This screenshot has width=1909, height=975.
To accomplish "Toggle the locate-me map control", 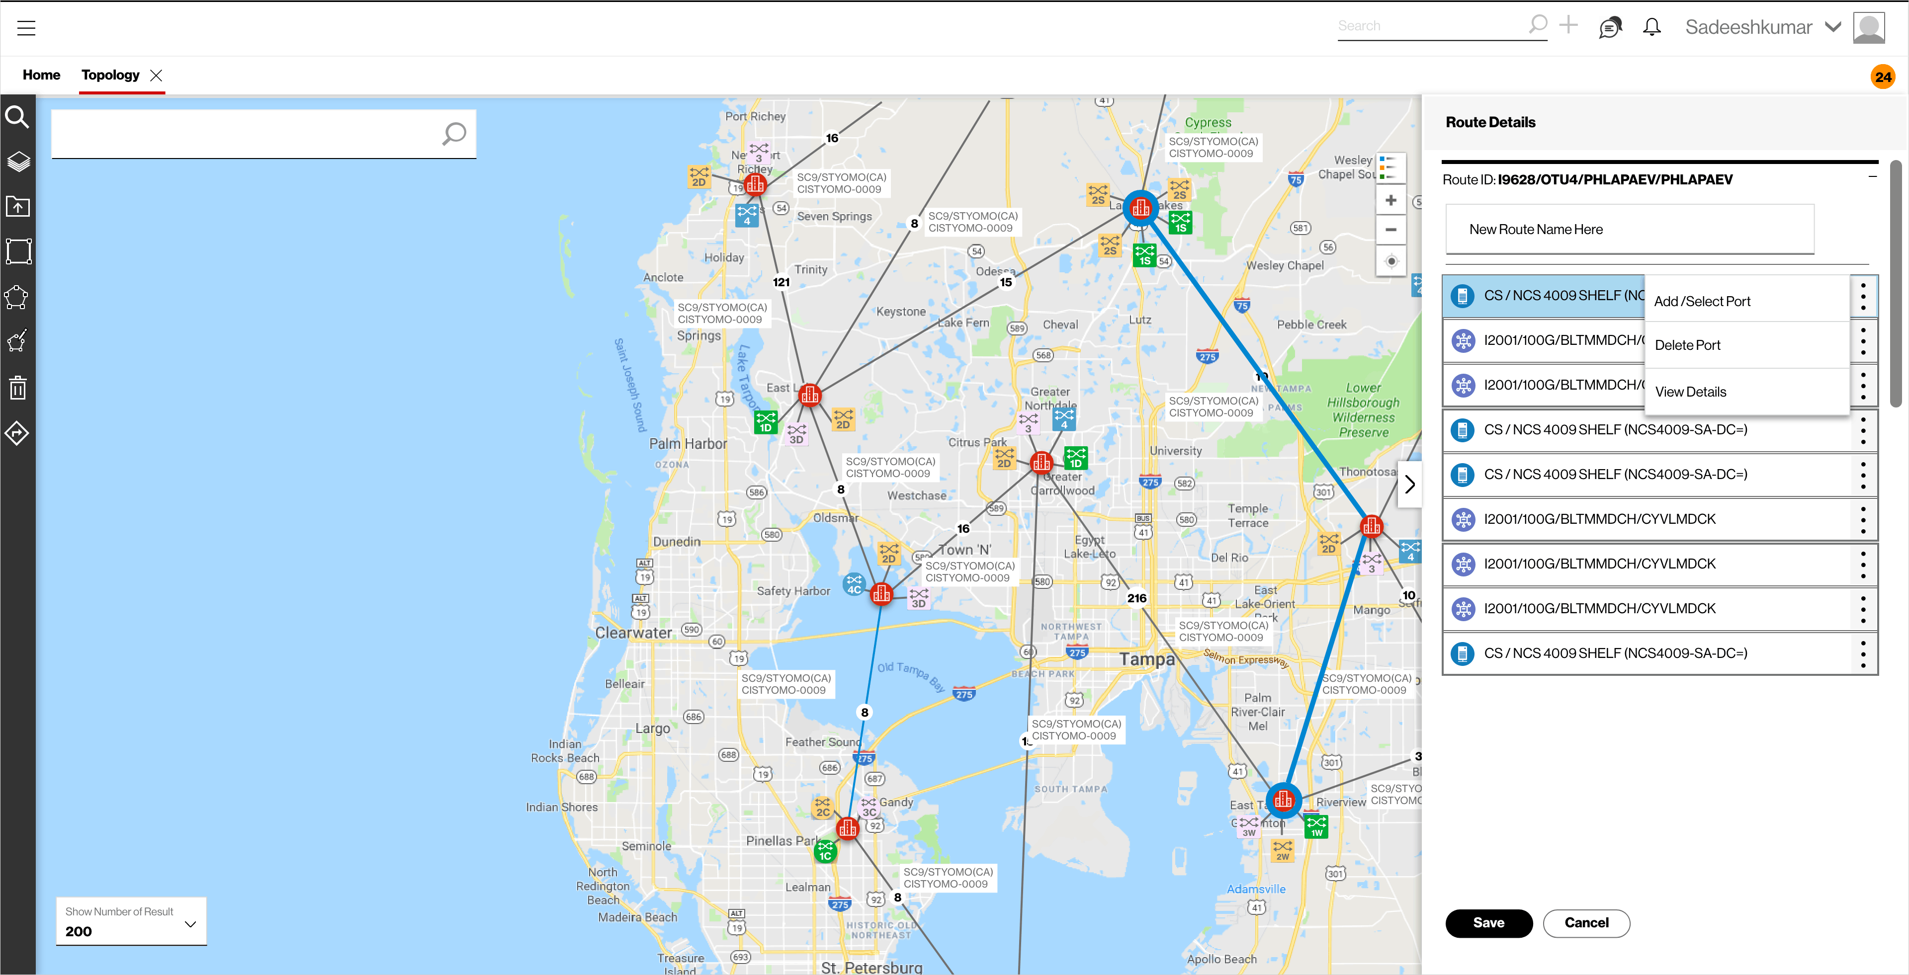I will click(x=1390, y=261).
